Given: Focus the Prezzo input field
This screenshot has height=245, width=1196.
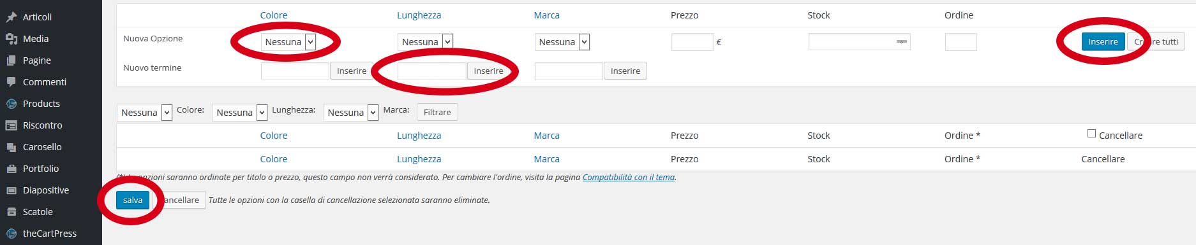Looking at the screenshot, I should [x=692, y=42].
